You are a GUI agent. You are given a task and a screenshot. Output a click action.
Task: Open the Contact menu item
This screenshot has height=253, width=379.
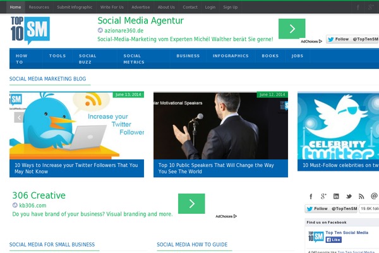(190, 7)
